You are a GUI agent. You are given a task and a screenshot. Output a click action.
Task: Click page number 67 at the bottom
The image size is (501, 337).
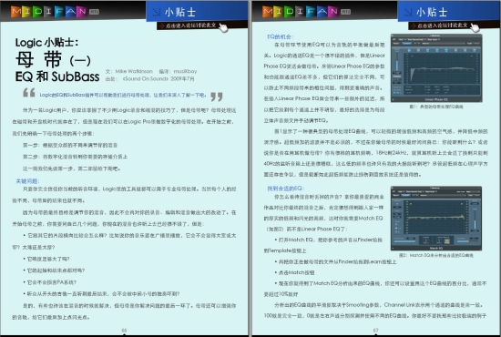click(x=375, y=330)
